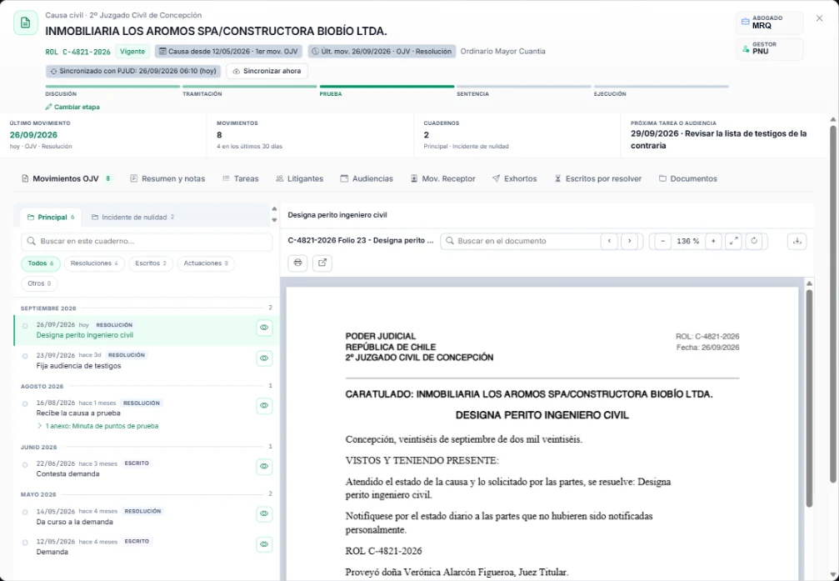The image size is (839, 581).
Task: Click Sincronizar ahora button
Action: [267, 71]
